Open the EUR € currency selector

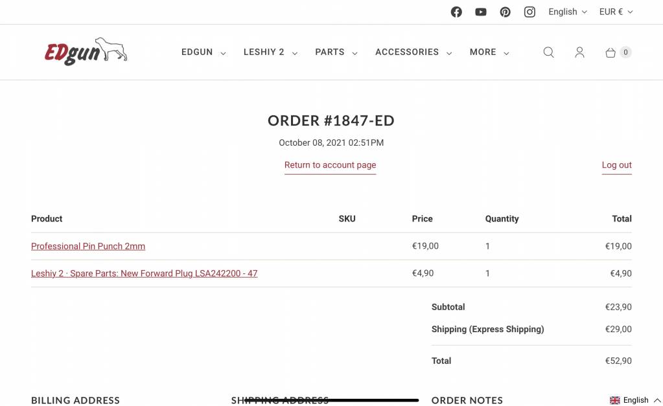(x=616, y=12)
